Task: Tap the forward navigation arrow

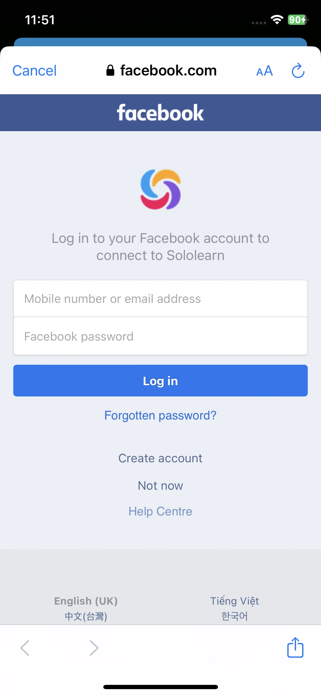Action: click(94, 648)
